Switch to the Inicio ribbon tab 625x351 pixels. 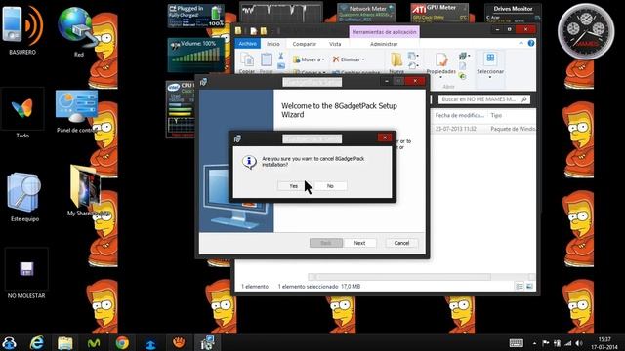[x=273, y=44]
